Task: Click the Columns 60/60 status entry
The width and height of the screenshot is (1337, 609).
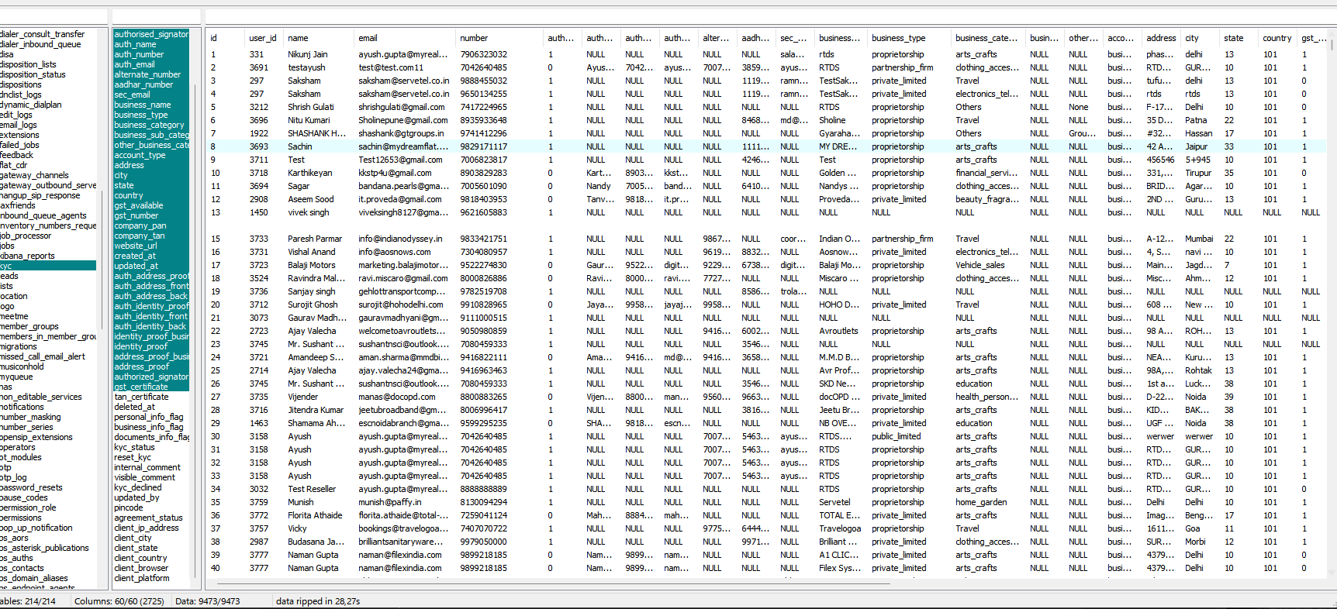Action: (119, 601)
